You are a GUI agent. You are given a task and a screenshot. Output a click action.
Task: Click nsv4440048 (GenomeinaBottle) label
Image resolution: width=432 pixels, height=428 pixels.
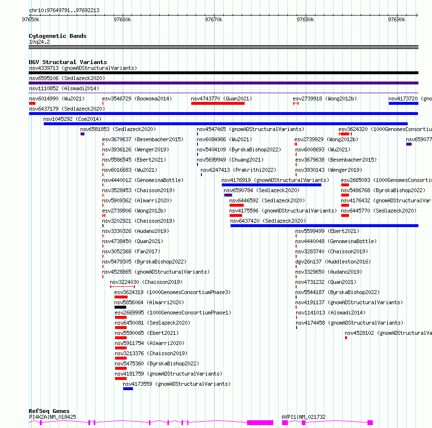(x=336, y=241)
